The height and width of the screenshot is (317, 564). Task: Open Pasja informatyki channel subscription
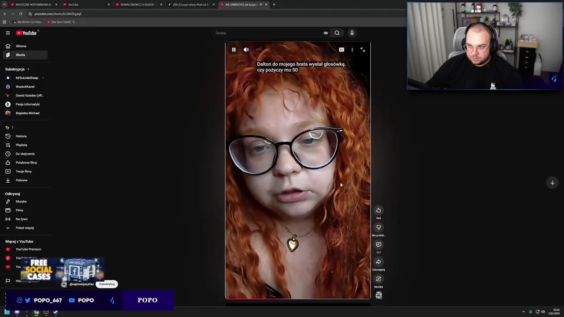(25, 104)
